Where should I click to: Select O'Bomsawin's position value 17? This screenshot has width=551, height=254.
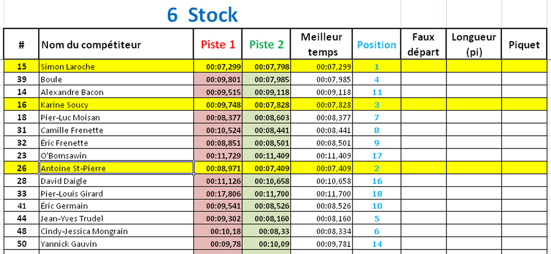click(377, 155)
